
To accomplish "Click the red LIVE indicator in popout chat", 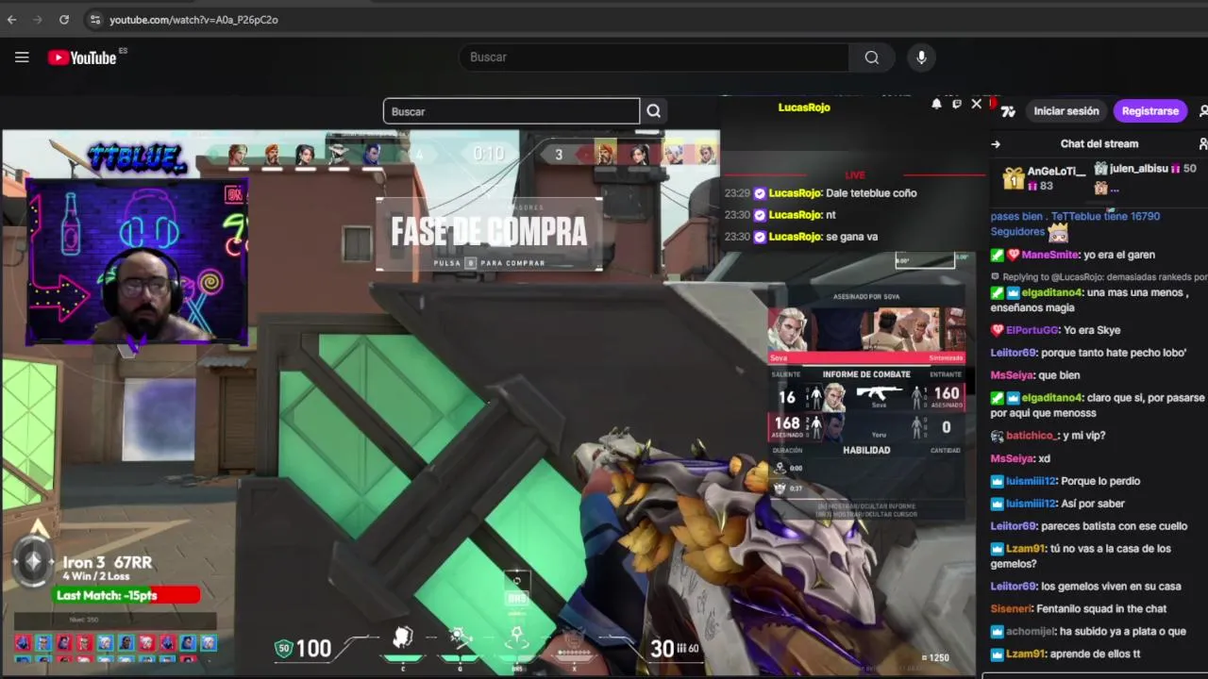I will tap(855, 175).
